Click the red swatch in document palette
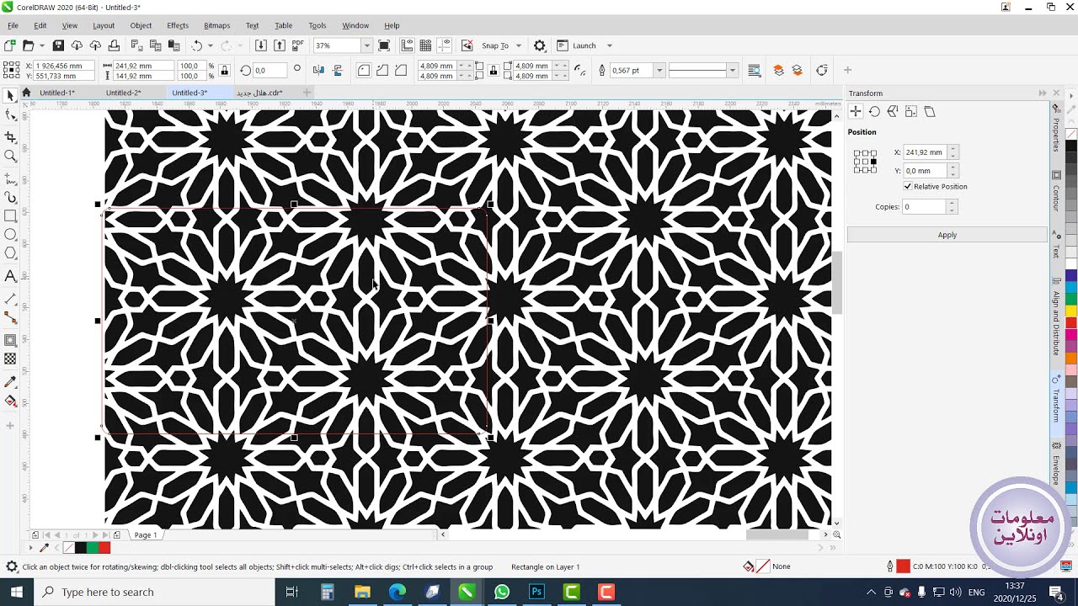Screen dimensions: 1078x606 click(104, 548)
